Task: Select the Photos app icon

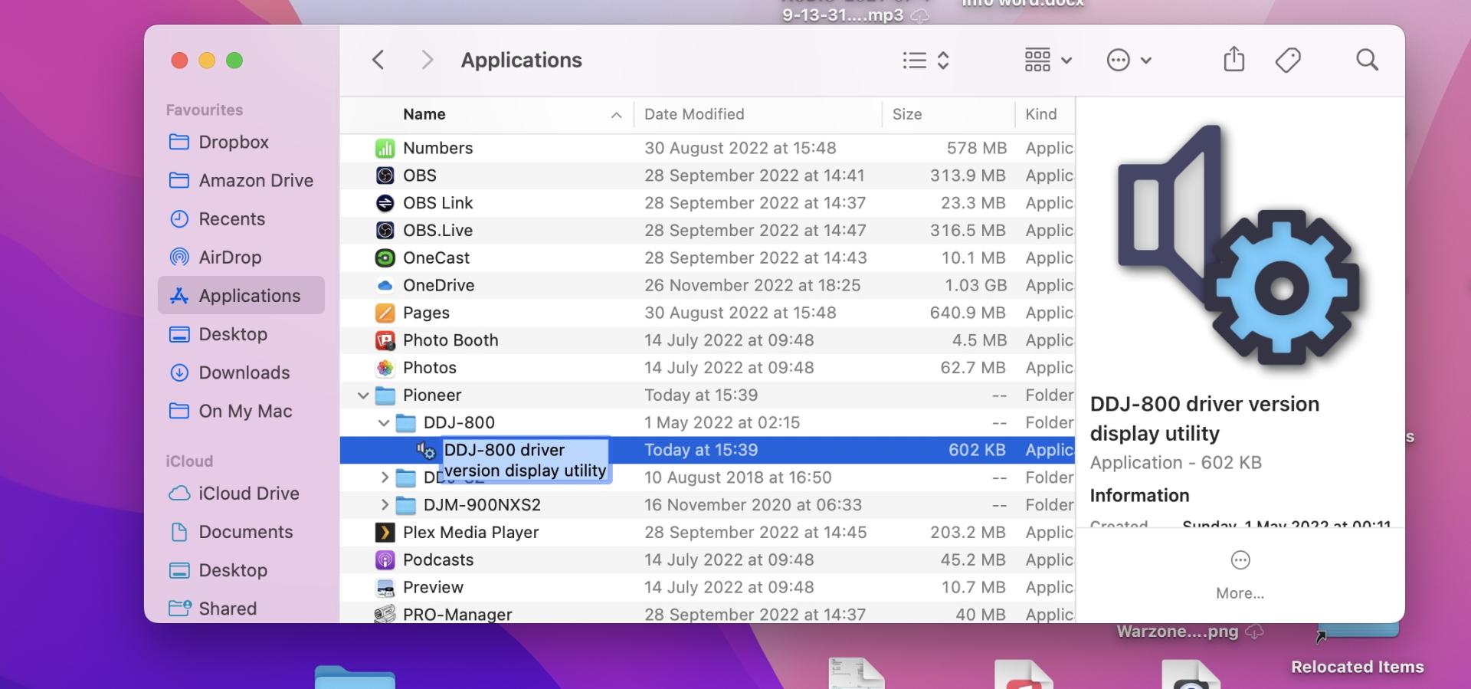Action: [385, 368]
